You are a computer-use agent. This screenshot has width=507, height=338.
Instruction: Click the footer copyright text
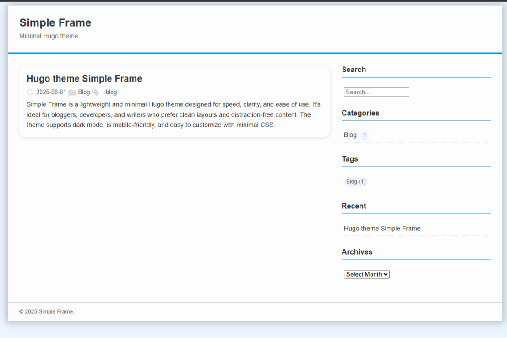[47, 311]
